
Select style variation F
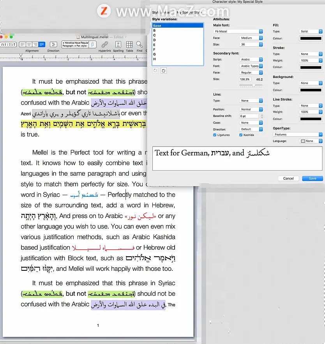pyautogui.click(x=178, y=49)
